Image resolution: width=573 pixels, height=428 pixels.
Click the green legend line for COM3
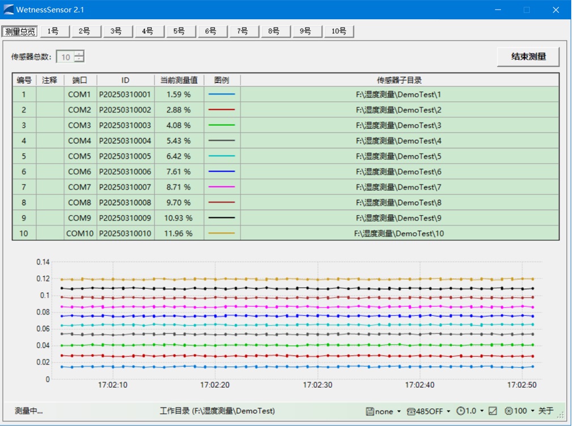click(222, 125)
